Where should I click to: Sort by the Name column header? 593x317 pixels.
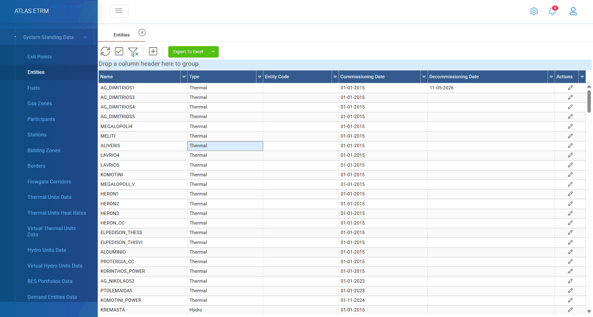(140, 77)
